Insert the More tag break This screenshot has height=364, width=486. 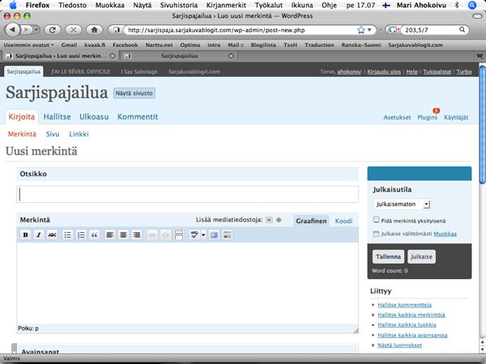click(179, 235)
